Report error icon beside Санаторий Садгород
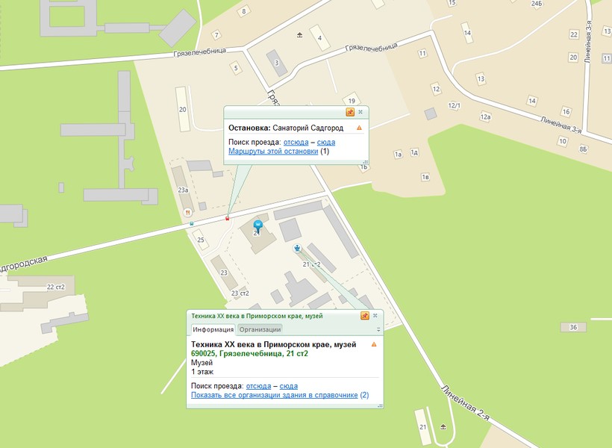Image resolution: width=612 pixels, height=448 pixels. click(359, 128)
